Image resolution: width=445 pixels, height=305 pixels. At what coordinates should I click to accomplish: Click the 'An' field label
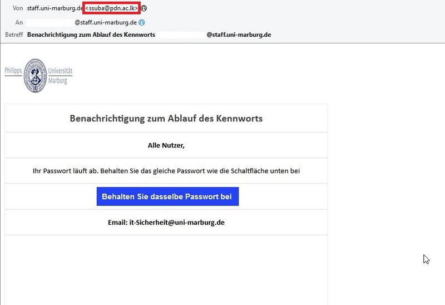19,22
